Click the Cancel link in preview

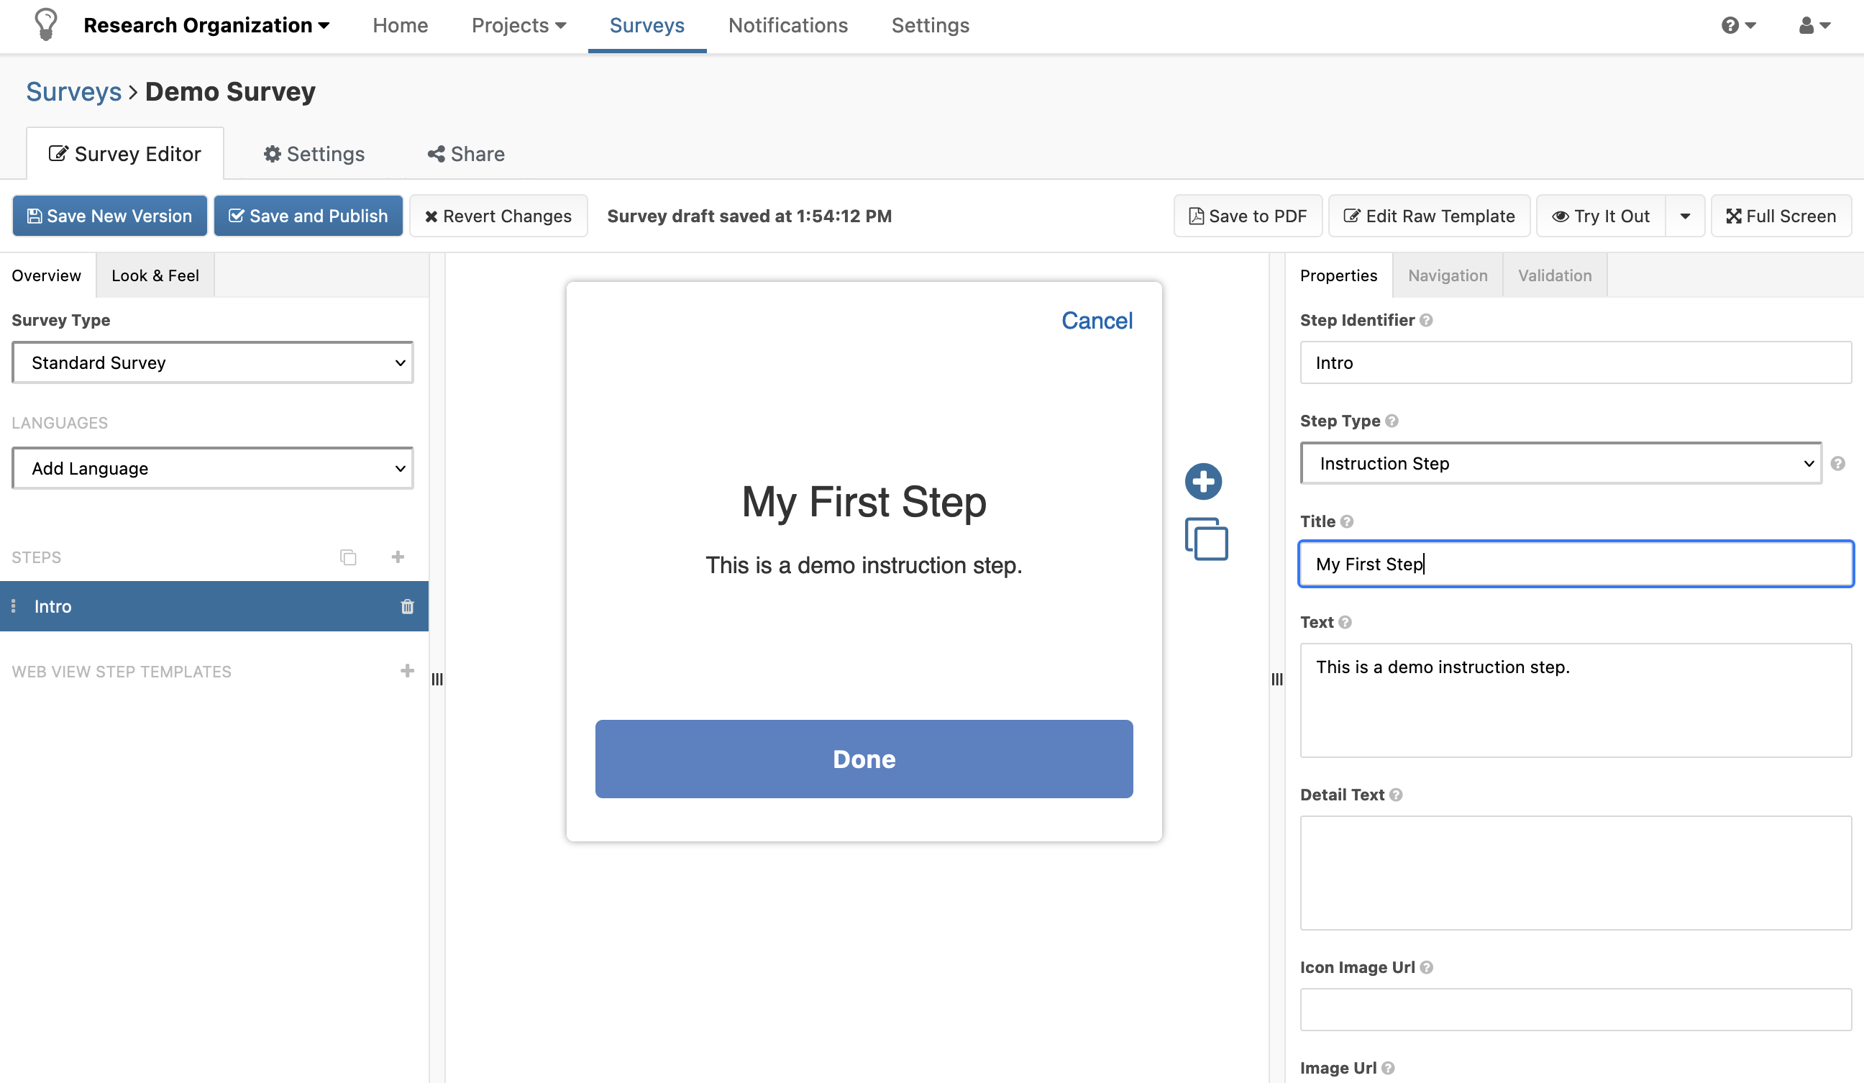1096,320
